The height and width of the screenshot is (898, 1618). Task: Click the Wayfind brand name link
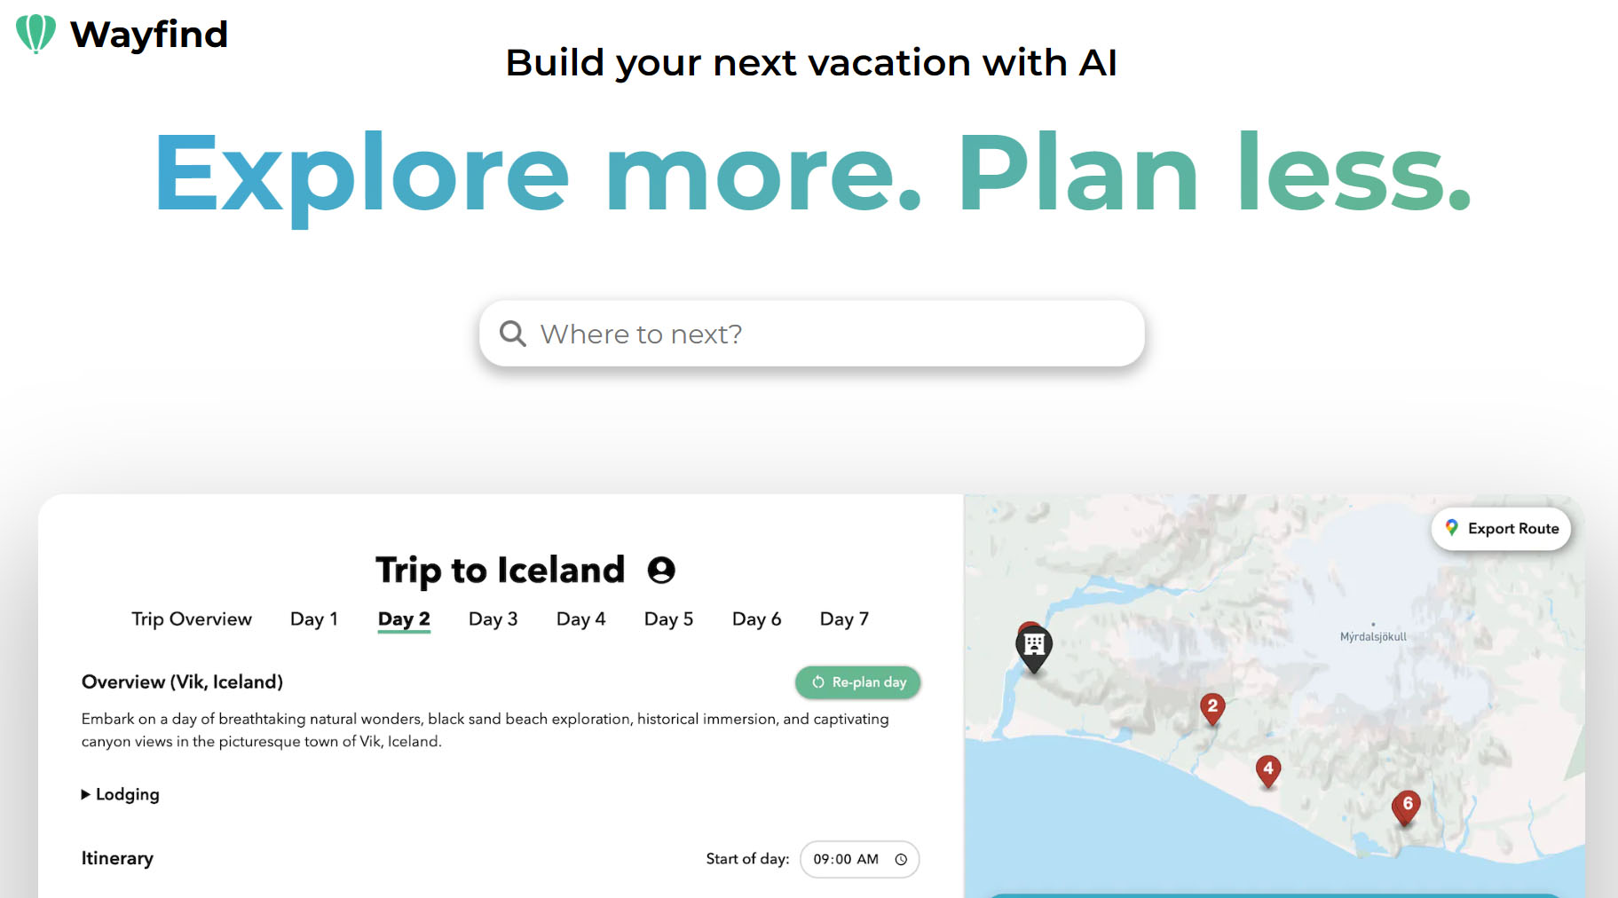coord(149,34)
